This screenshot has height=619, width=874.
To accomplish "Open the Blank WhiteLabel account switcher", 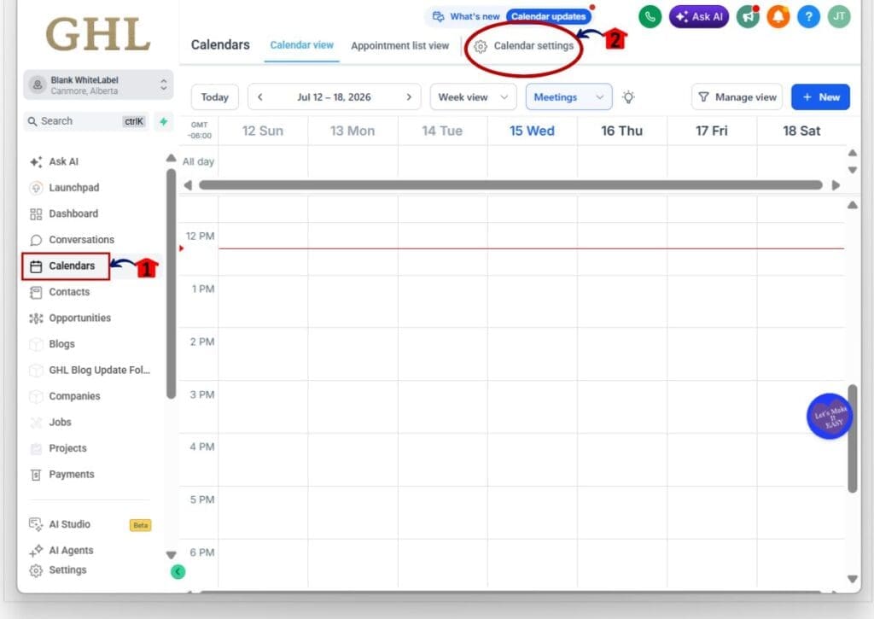I will pos(98,85).
